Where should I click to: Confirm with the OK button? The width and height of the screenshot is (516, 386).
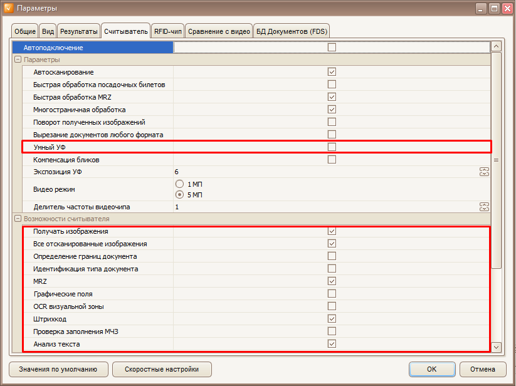[432, 369]
